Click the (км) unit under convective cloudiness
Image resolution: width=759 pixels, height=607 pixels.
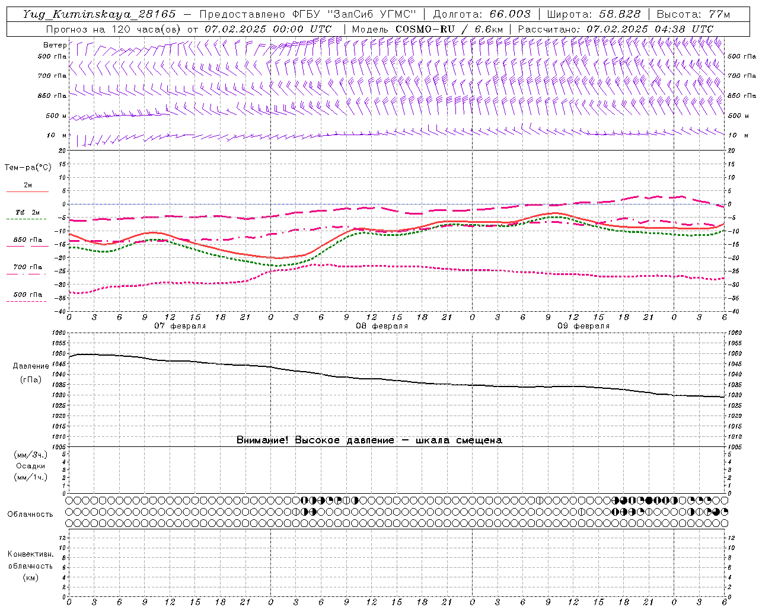click(x=30, y=577)
